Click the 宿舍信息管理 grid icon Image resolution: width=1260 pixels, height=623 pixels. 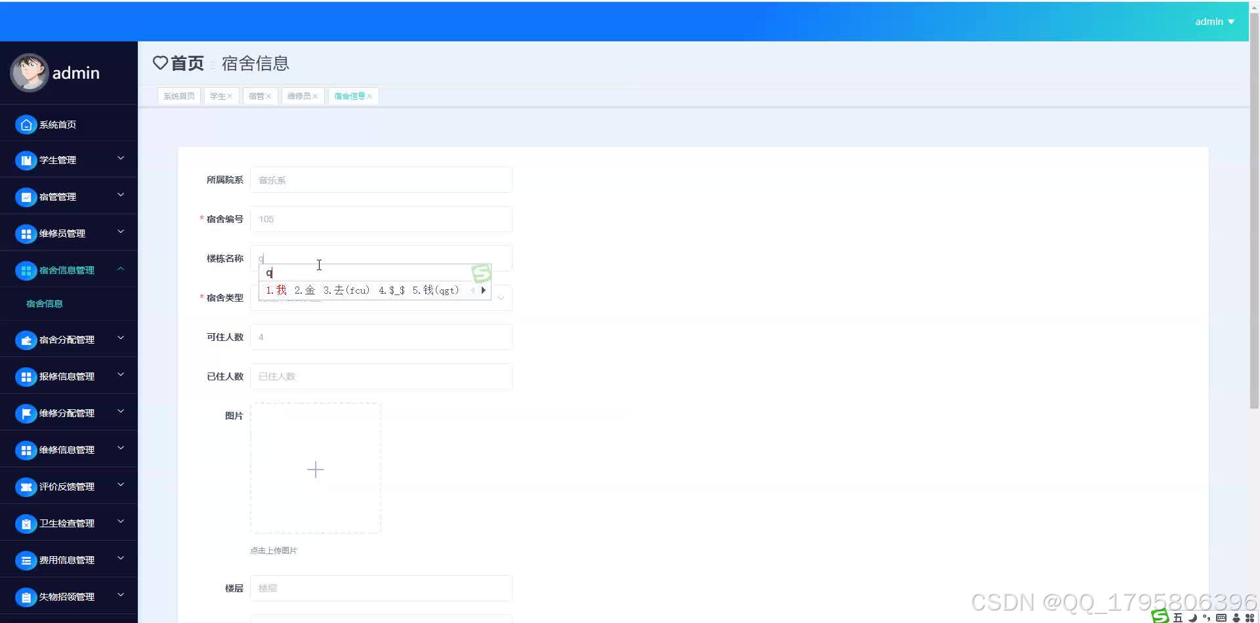click(x=26, y=270)
